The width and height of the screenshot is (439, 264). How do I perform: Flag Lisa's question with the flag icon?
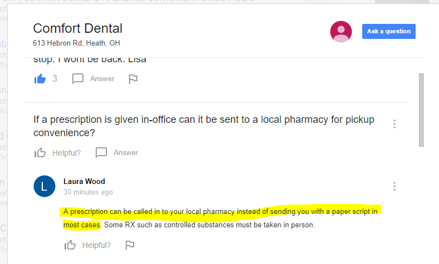133,79
